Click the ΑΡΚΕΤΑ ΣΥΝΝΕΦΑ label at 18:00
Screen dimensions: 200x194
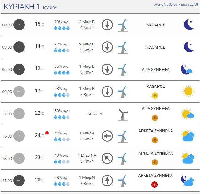point(155,153)
